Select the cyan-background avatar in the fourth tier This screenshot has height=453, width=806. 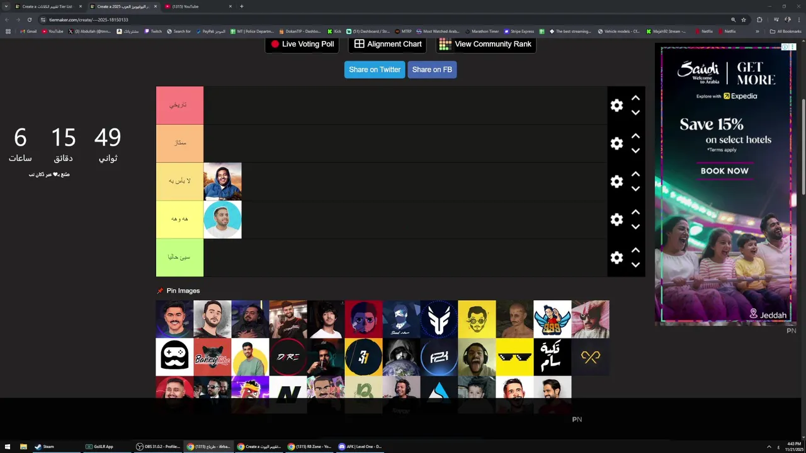coord(222,220)
